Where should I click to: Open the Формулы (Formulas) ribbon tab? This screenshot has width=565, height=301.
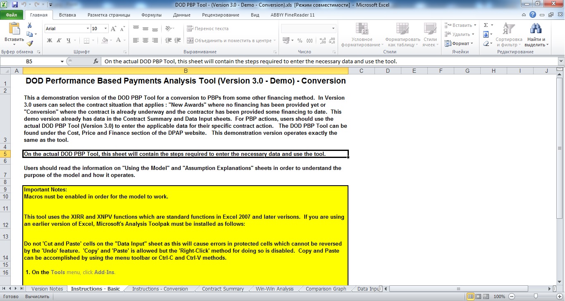pos(151,15)
